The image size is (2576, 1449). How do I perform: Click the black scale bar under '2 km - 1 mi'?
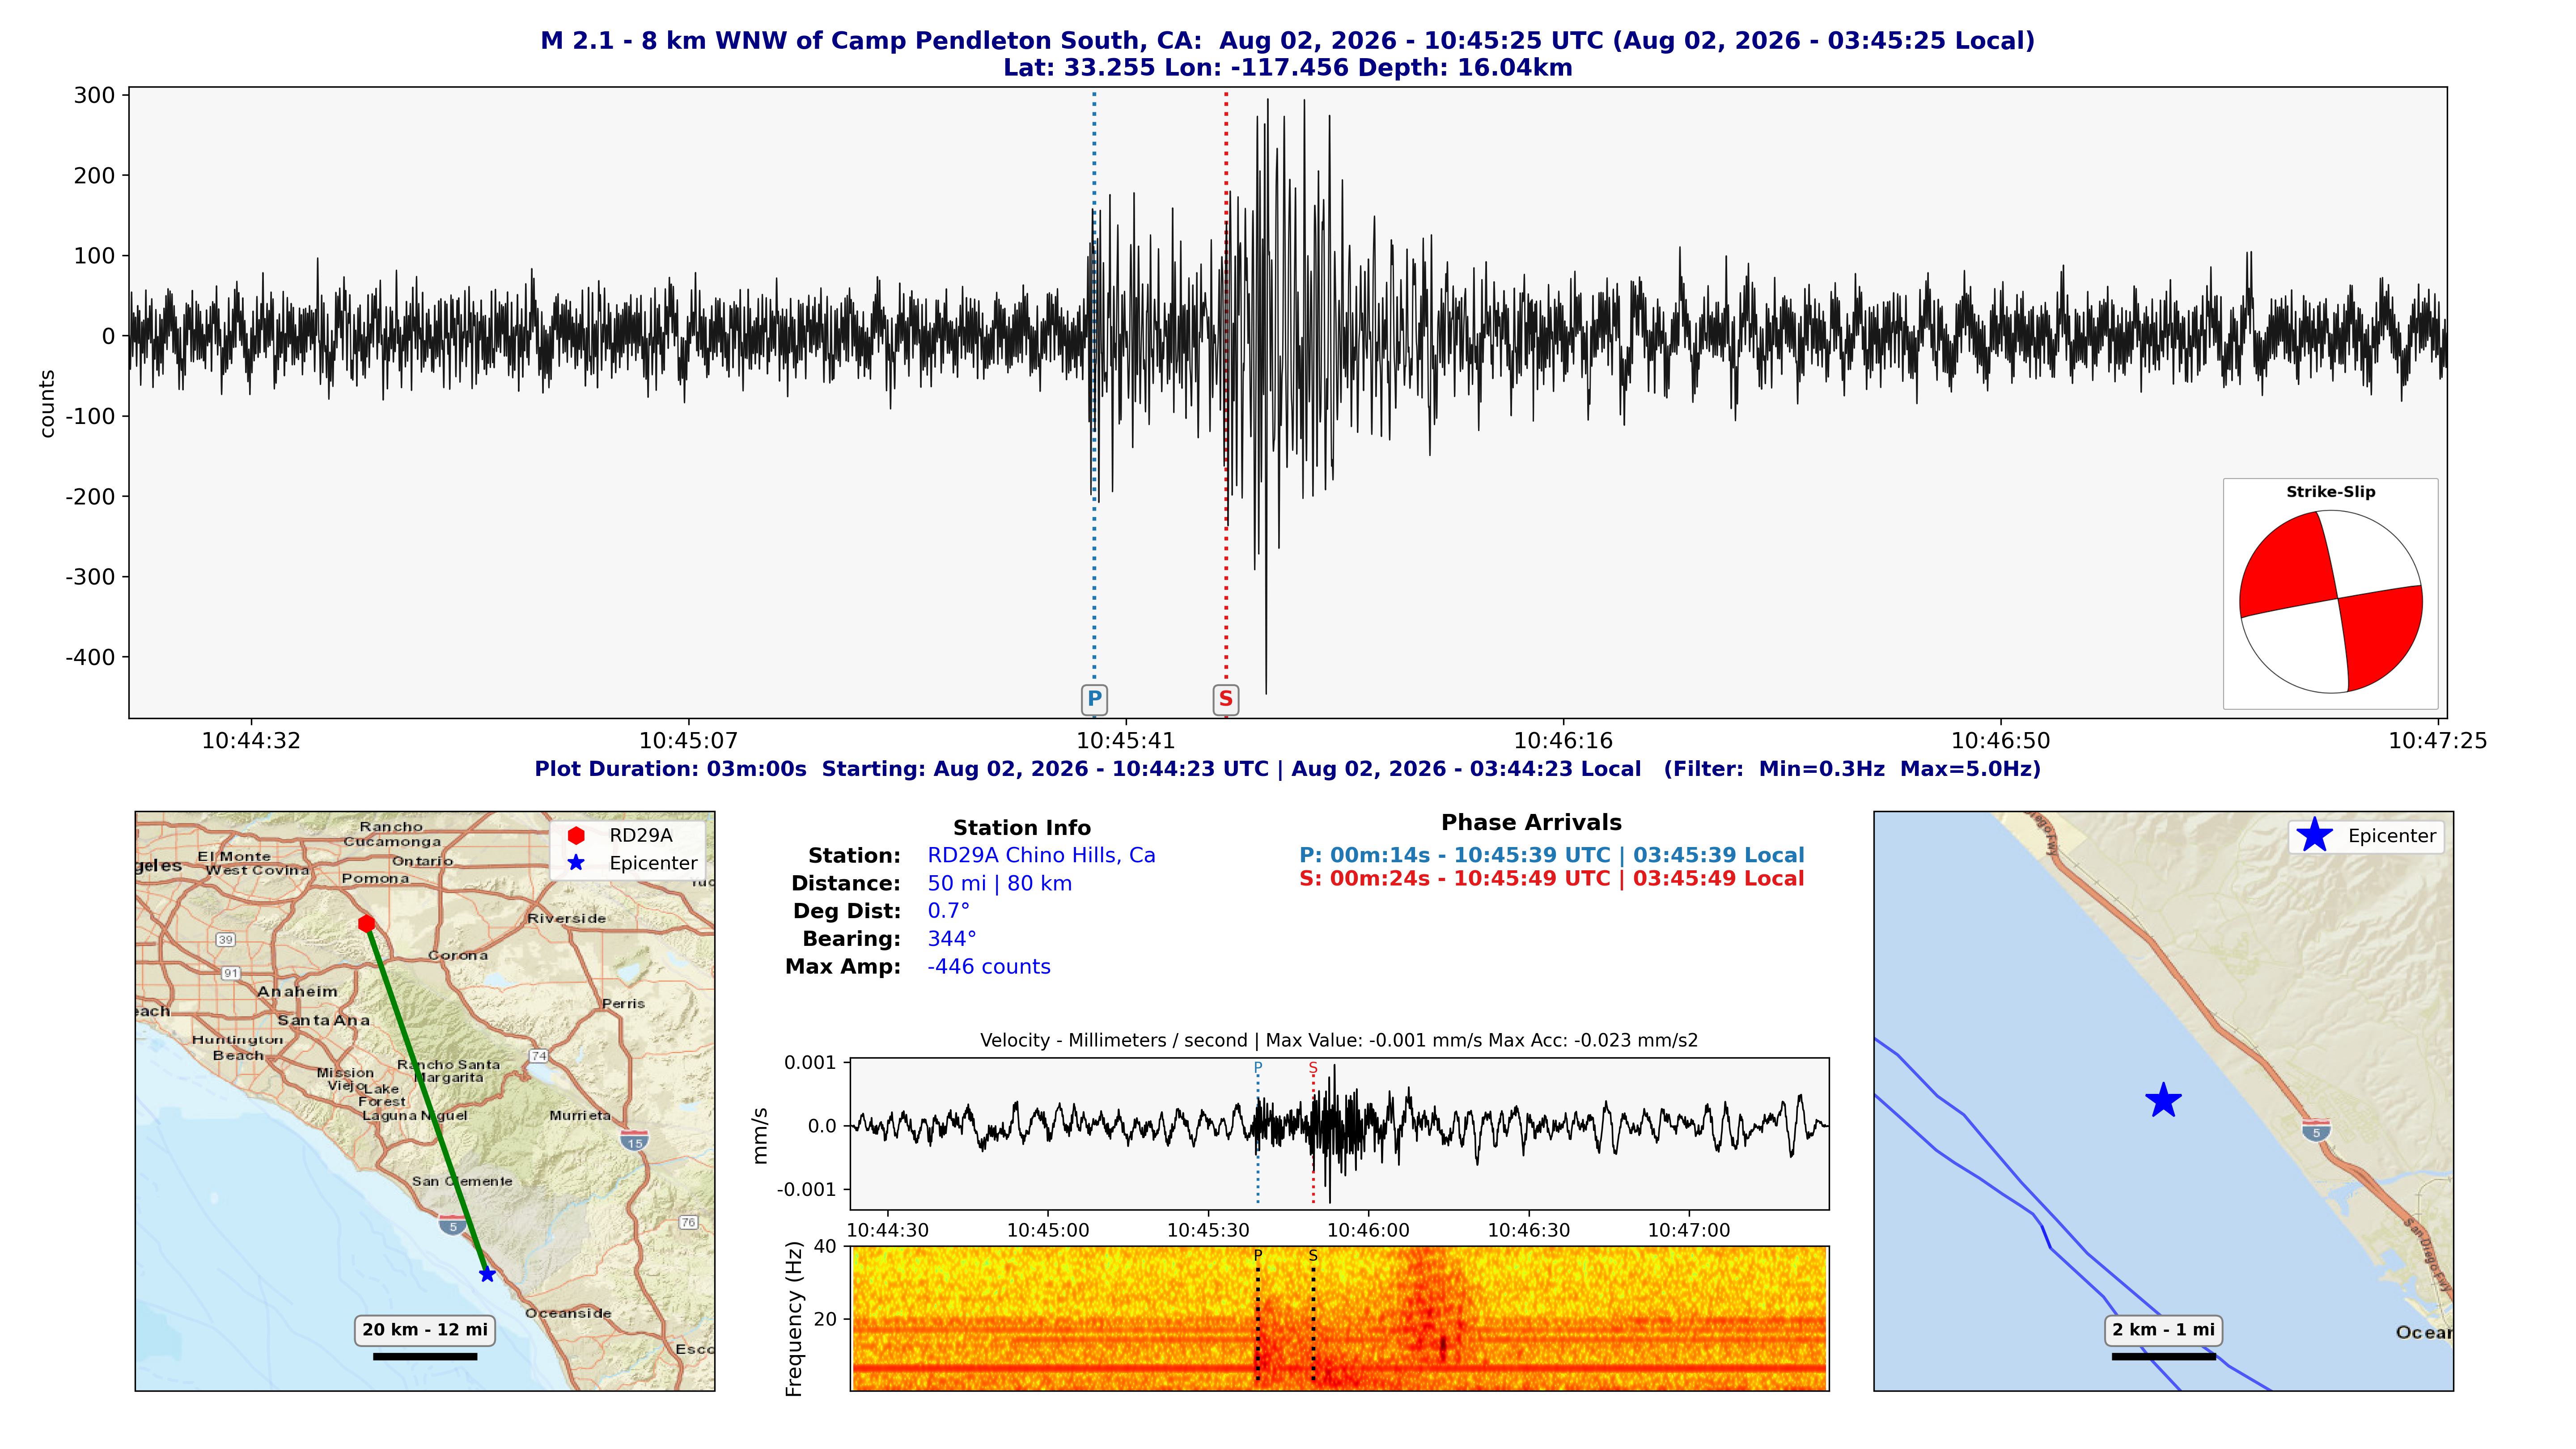2164,1357
